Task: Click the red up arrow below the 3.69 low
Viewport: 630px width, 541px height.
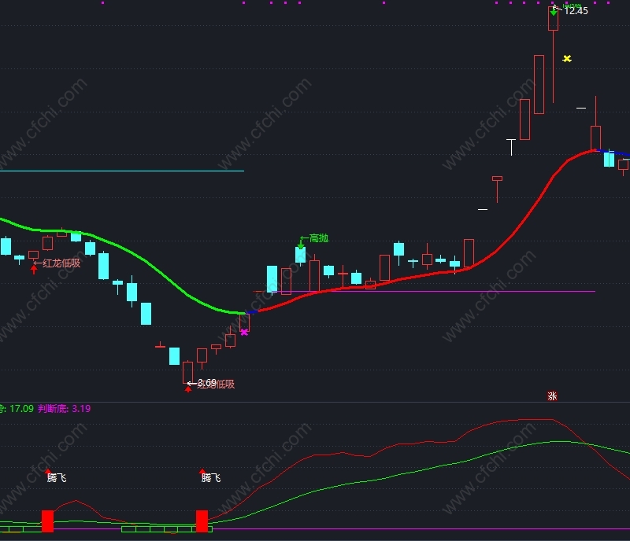Action: pos(188,389)
